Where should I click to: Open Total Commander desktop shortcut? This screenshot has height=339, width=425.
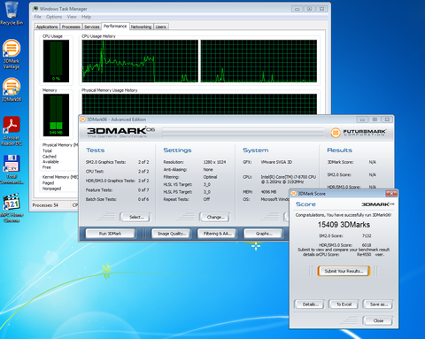coord(12,169)
